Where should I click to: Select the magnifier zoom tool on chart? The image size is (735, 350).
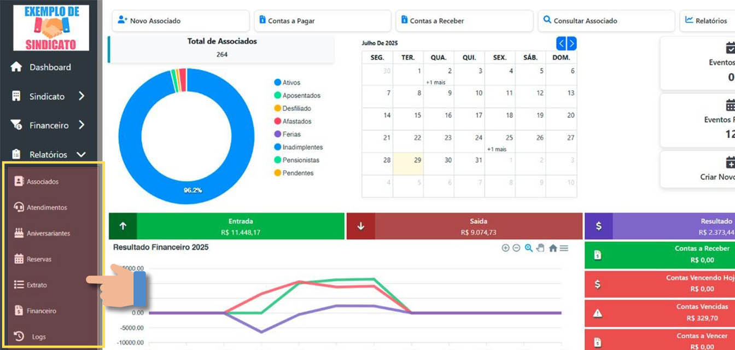pyautogui.click(x=528, y=248)
